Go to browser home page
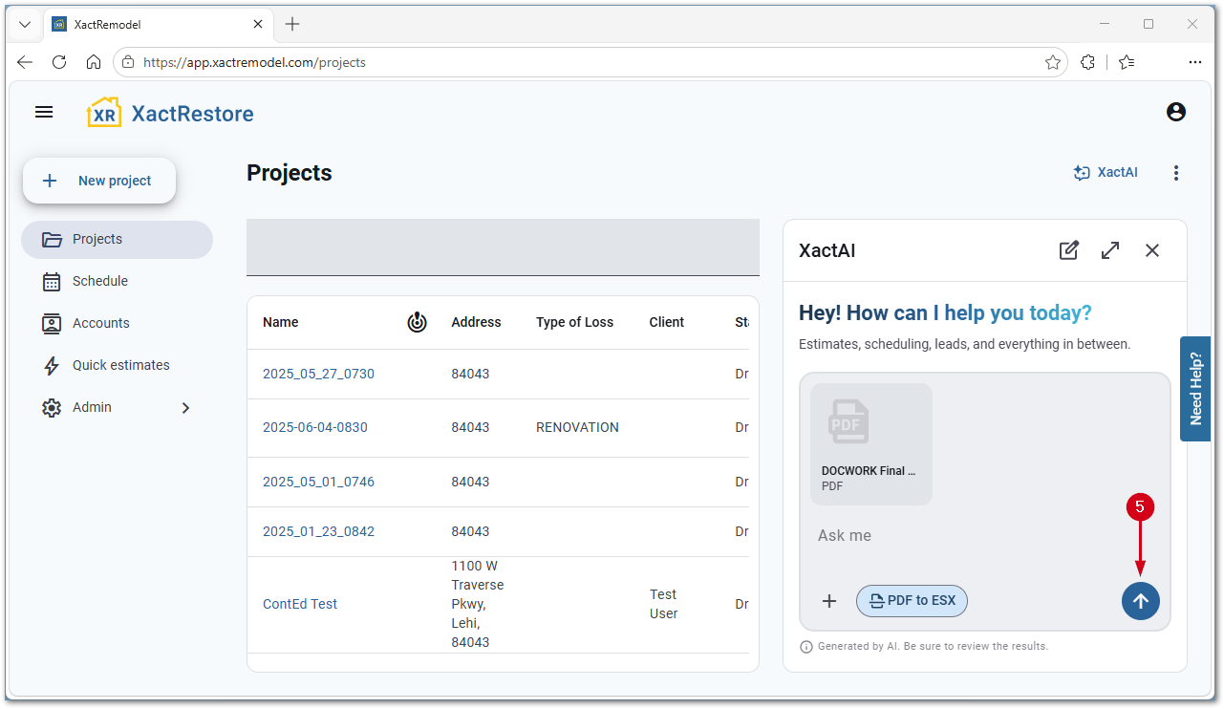1224x709 pixels. coord(93,62)
